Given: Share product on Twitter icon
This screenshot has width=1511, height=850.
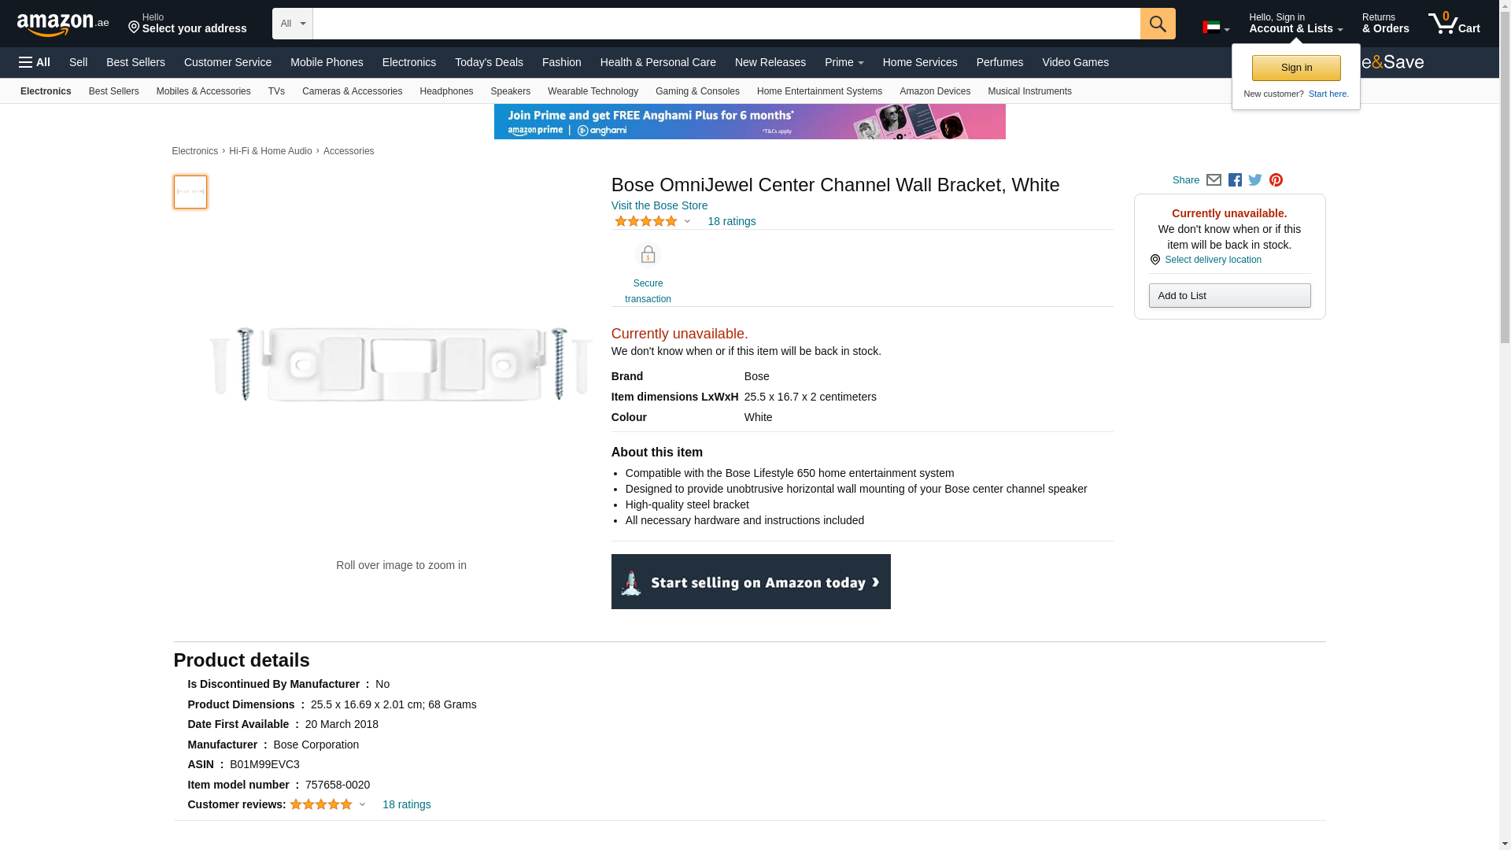Looking at the screenshot, I should click(1255, 180).
